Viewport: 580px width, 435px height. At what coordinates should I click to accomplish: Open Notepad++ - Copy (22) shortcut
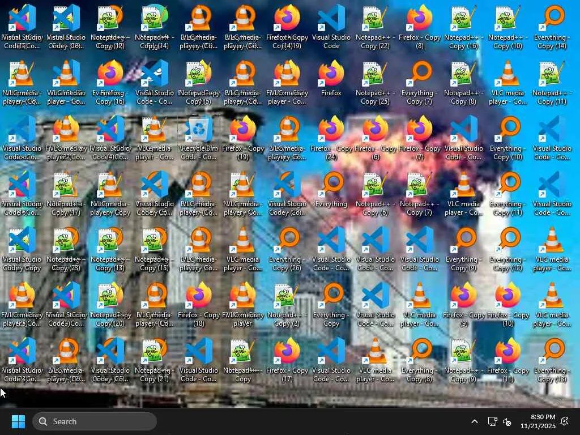[x=375, y=27]
